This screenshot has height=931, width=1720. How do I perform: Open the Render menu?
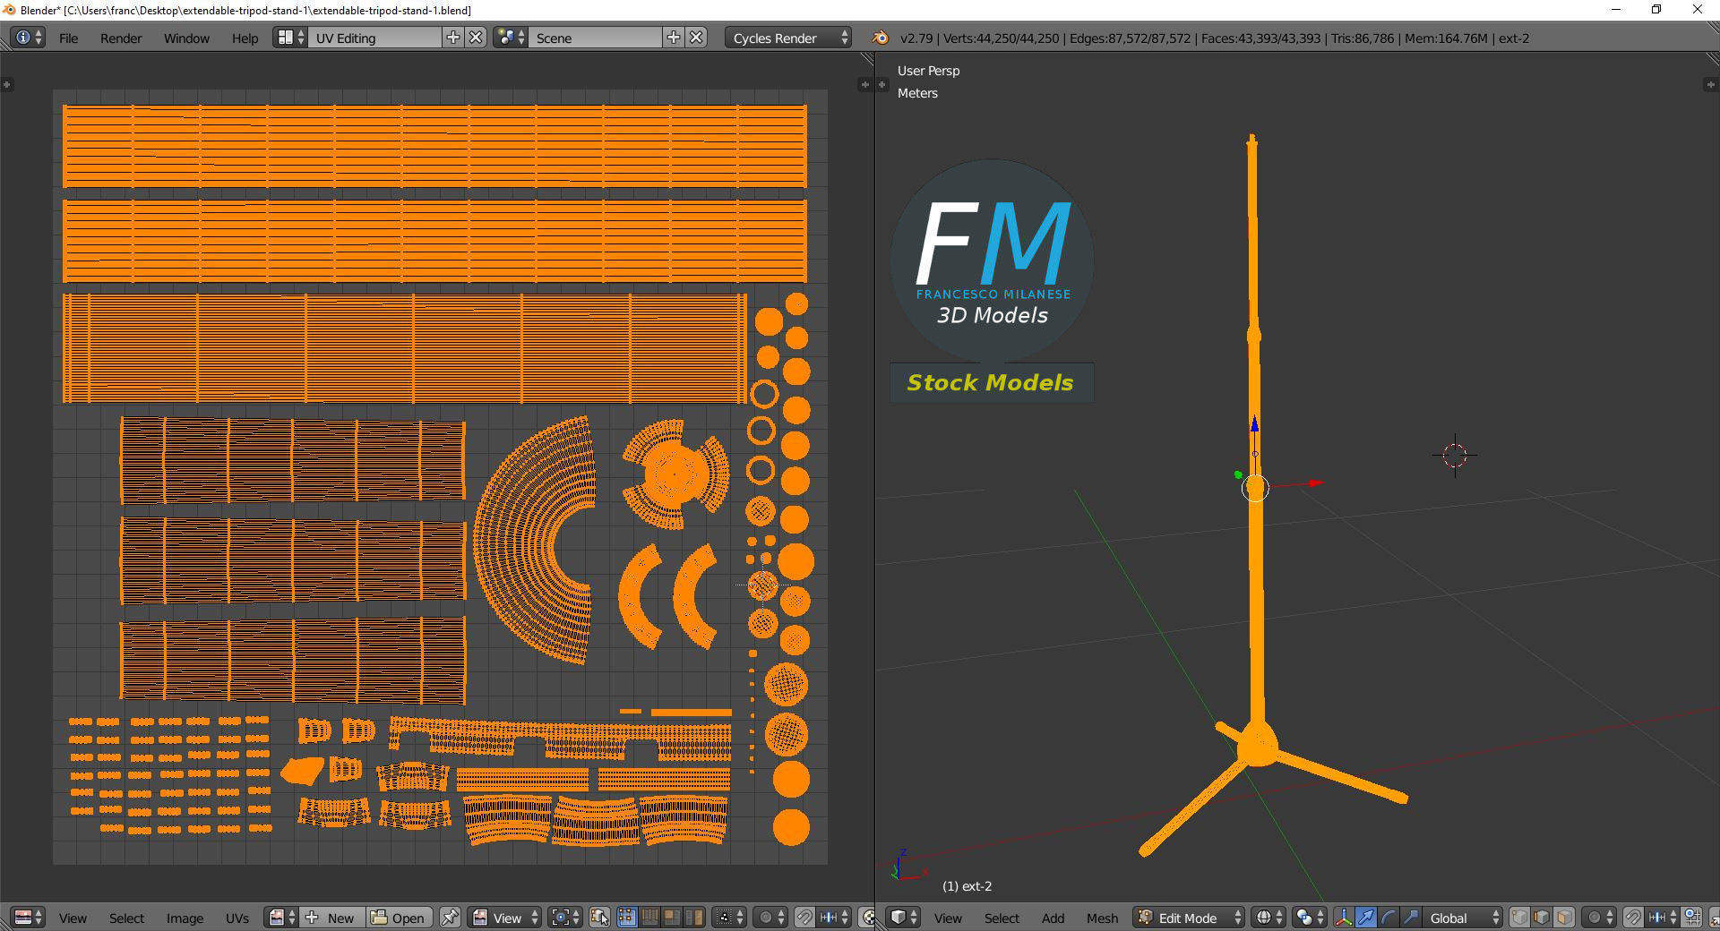(121, 38)
